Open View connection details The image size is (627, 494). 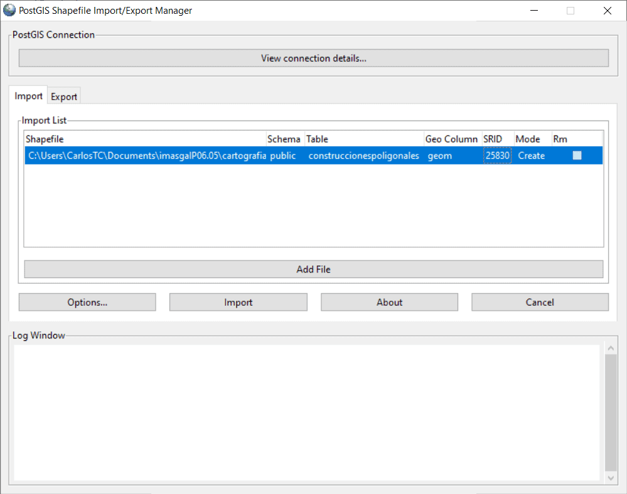tap(313, 58)
